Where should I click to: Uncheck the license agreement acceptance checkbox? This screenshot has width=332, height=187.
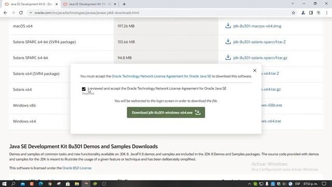84,89
